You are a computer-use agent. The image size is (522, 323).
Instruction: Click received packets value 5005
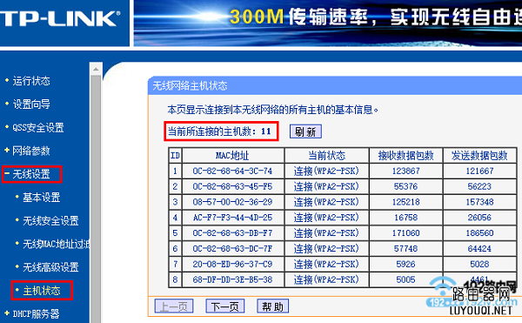tap(405, 279)
